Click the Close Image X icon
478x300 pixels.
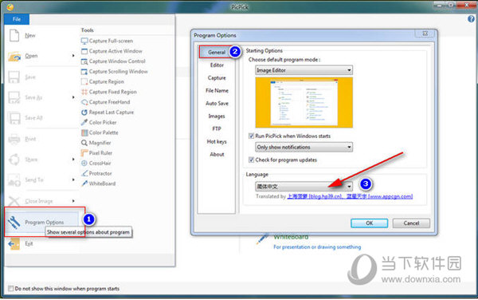click(x=14, y=201)
